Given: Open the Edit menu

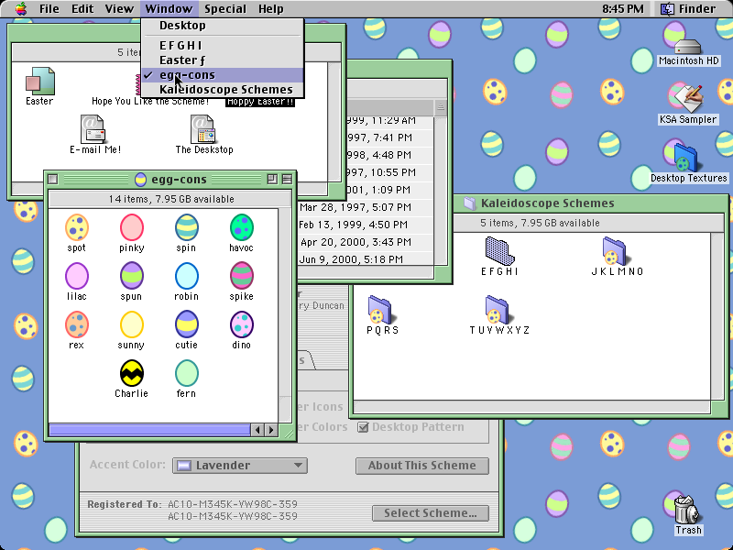Looking at the screenshot, I should (82, 9).
